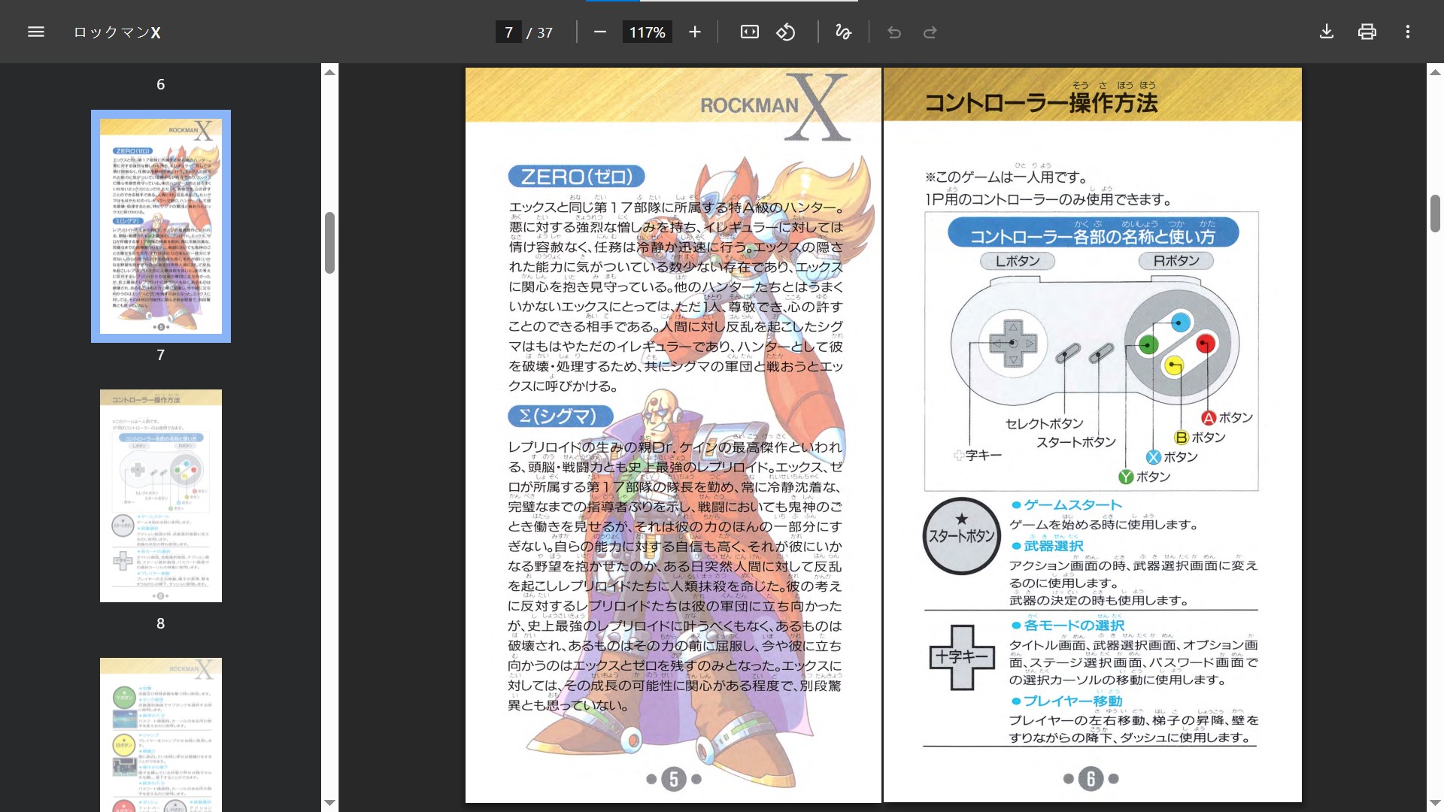
Task: Click the ROCKMAN X logo on page 5
Action: [x=774, y=107]
